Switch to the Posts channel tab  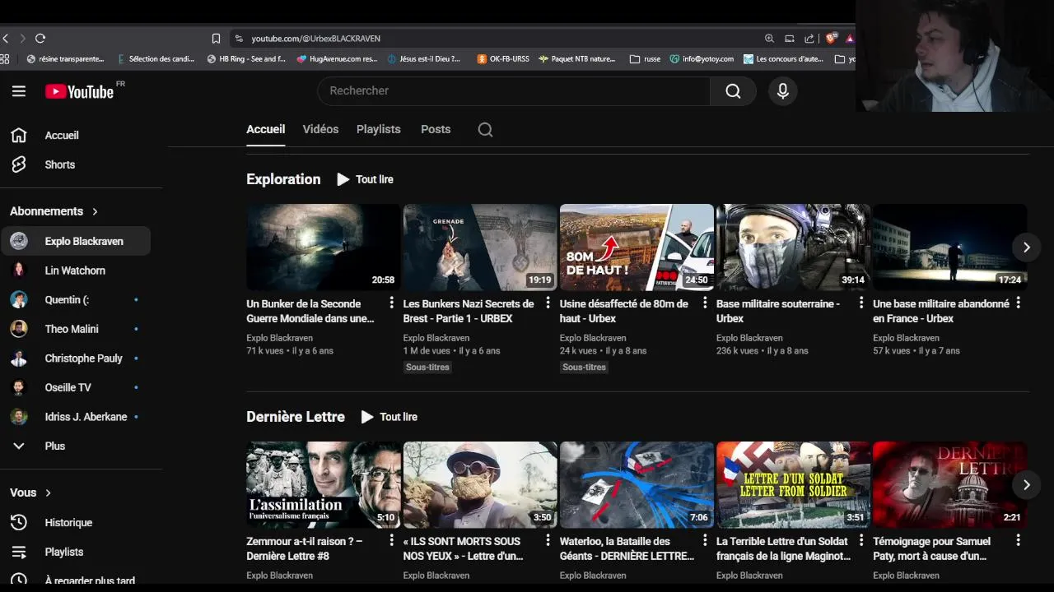point(436,129)
